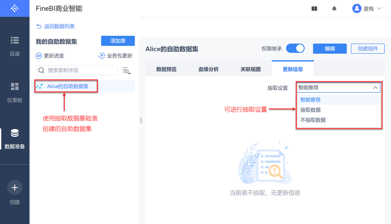This screenshot has width=391, height=224.
Task: Open the 目录 directory sidebar section
Action: click(x=15, y=47)
